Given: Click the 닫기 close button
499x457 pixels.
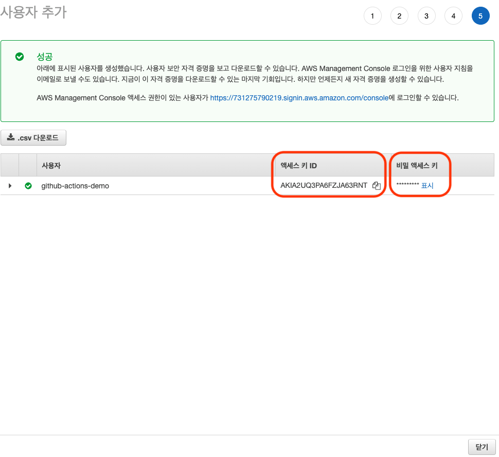Looking at the screenshot, I should coord(482,446).
